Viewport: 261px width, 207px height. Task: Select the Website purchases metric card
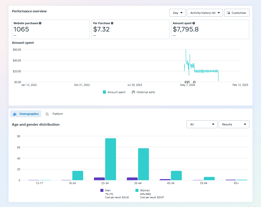[x=51, y=29]
